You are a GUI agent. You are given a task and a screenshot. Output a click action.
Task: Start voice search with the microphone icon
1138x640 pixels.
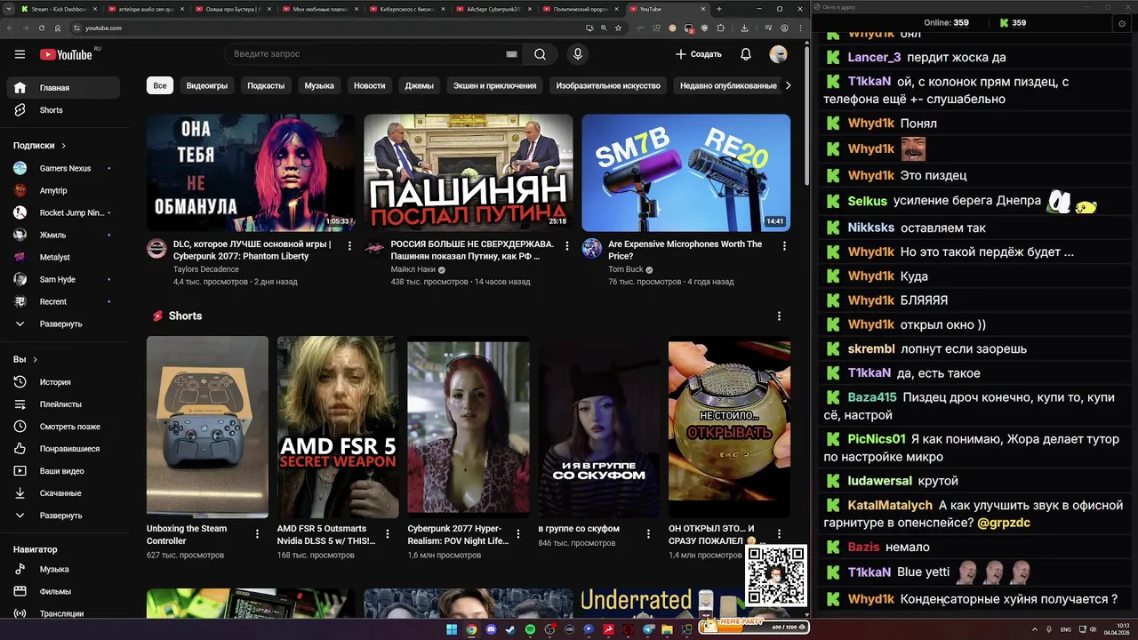(x=578, y=54)
